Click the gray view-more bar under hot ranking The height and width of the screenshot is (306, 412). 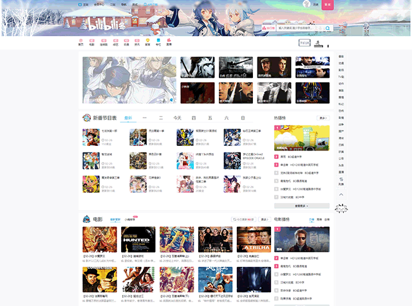[x=302, y=206]
